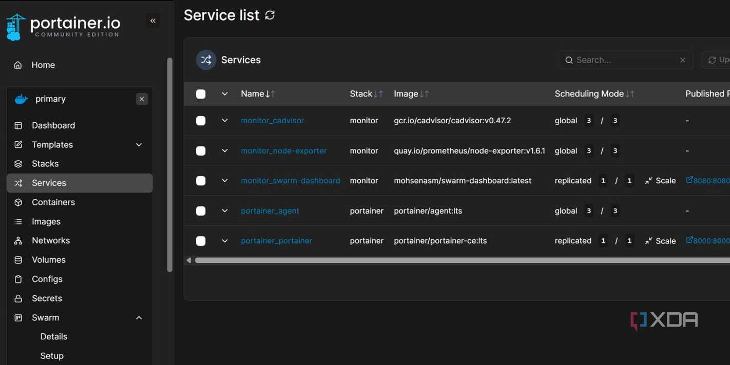Check the portainer_agent row checkbox
The height and width of the screenshot is (365, 730).
tap(201, 211)
